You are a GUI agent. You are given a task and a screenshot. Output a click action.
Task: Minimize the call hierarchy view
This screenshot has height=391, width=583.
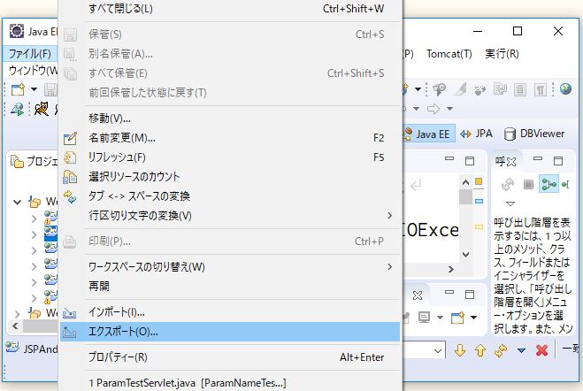point(538,158)
